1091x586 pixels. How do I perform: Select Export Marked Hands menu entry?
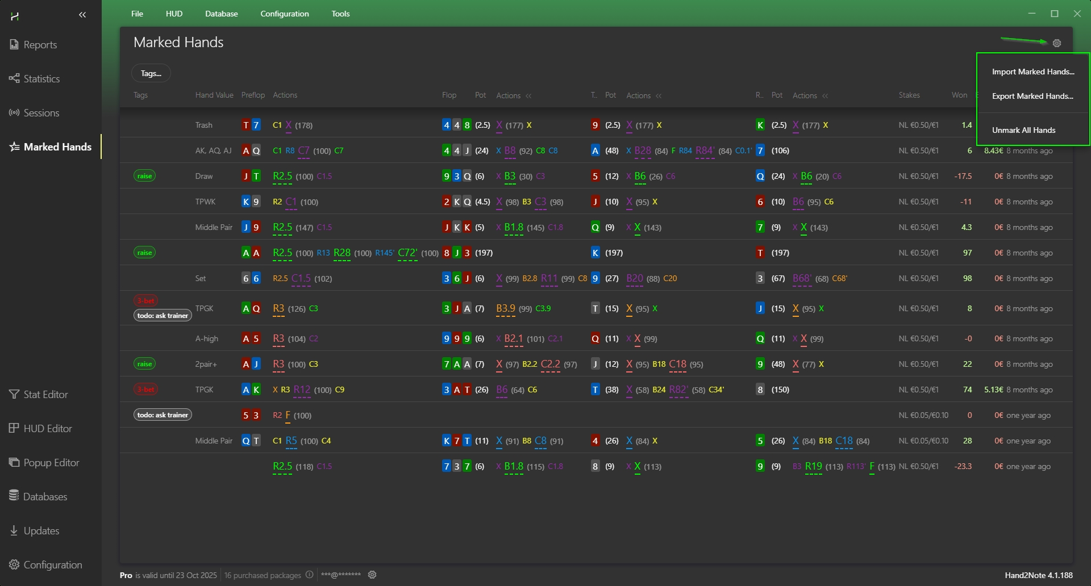click(1032, 96)
